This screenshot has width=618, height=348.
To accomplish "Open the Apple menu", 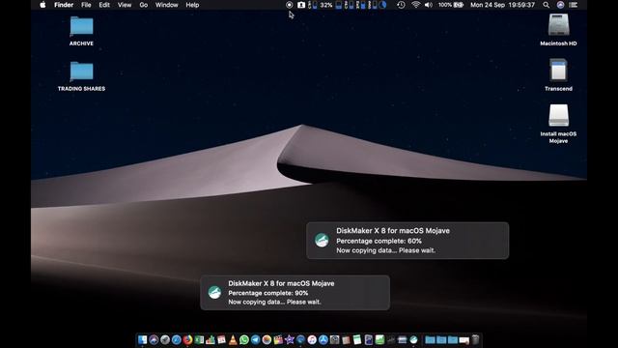I will 42,5.
